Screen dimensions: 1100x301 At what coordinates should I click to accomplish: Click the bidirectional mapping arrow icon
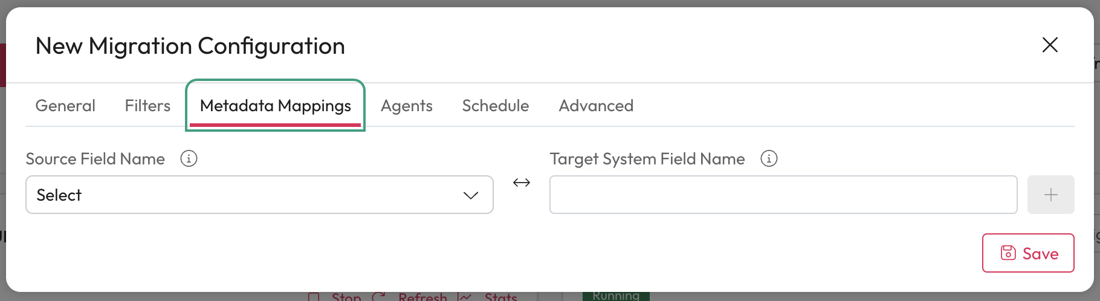(522, 183)
